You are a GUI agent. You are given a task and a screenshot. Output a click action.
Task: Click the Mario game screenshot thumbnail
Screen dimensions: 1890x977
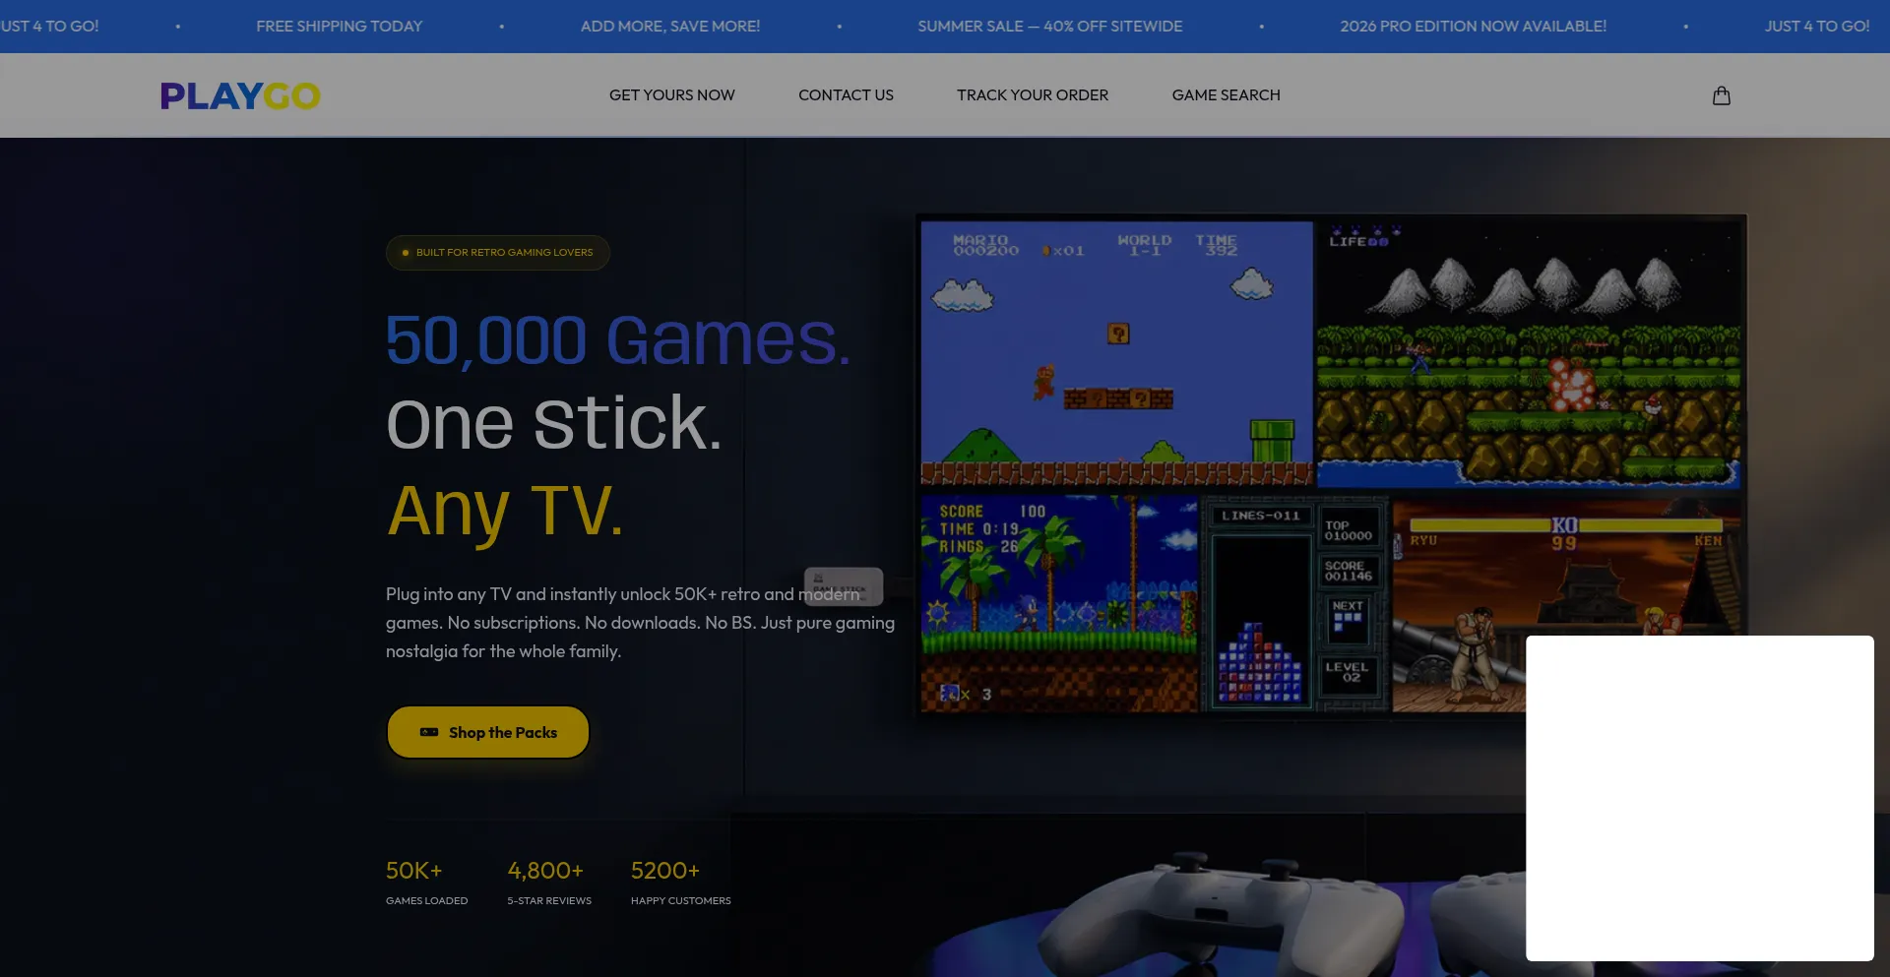point(1116,353)
